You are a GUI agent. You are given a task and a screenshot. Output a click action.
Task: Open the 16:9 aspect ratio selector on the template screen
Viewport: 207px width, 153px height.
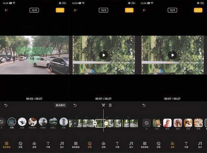point(34,10)
